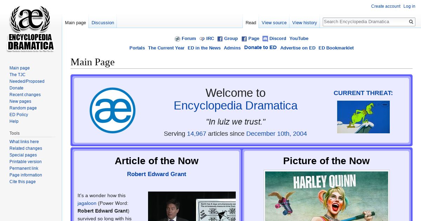
Task: Click into the Search Encyclopedia Dramatica field
Action: click(365, 22)
